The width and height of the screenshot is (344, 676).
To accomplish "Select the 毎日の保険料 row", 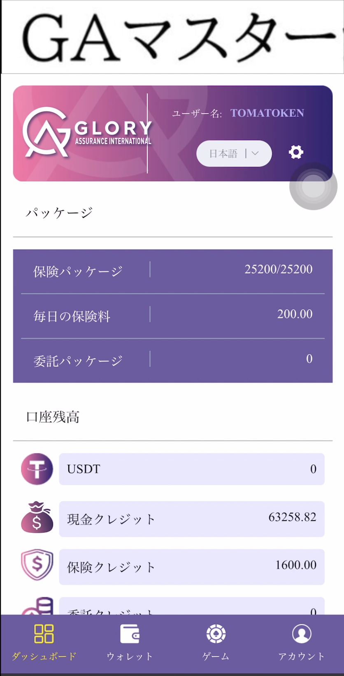I will (x=173, y=316).
